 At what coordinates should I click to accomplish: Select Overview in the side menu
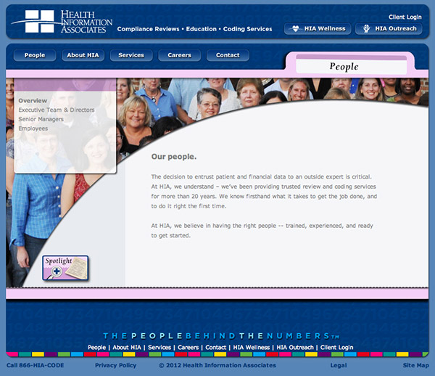33,100
